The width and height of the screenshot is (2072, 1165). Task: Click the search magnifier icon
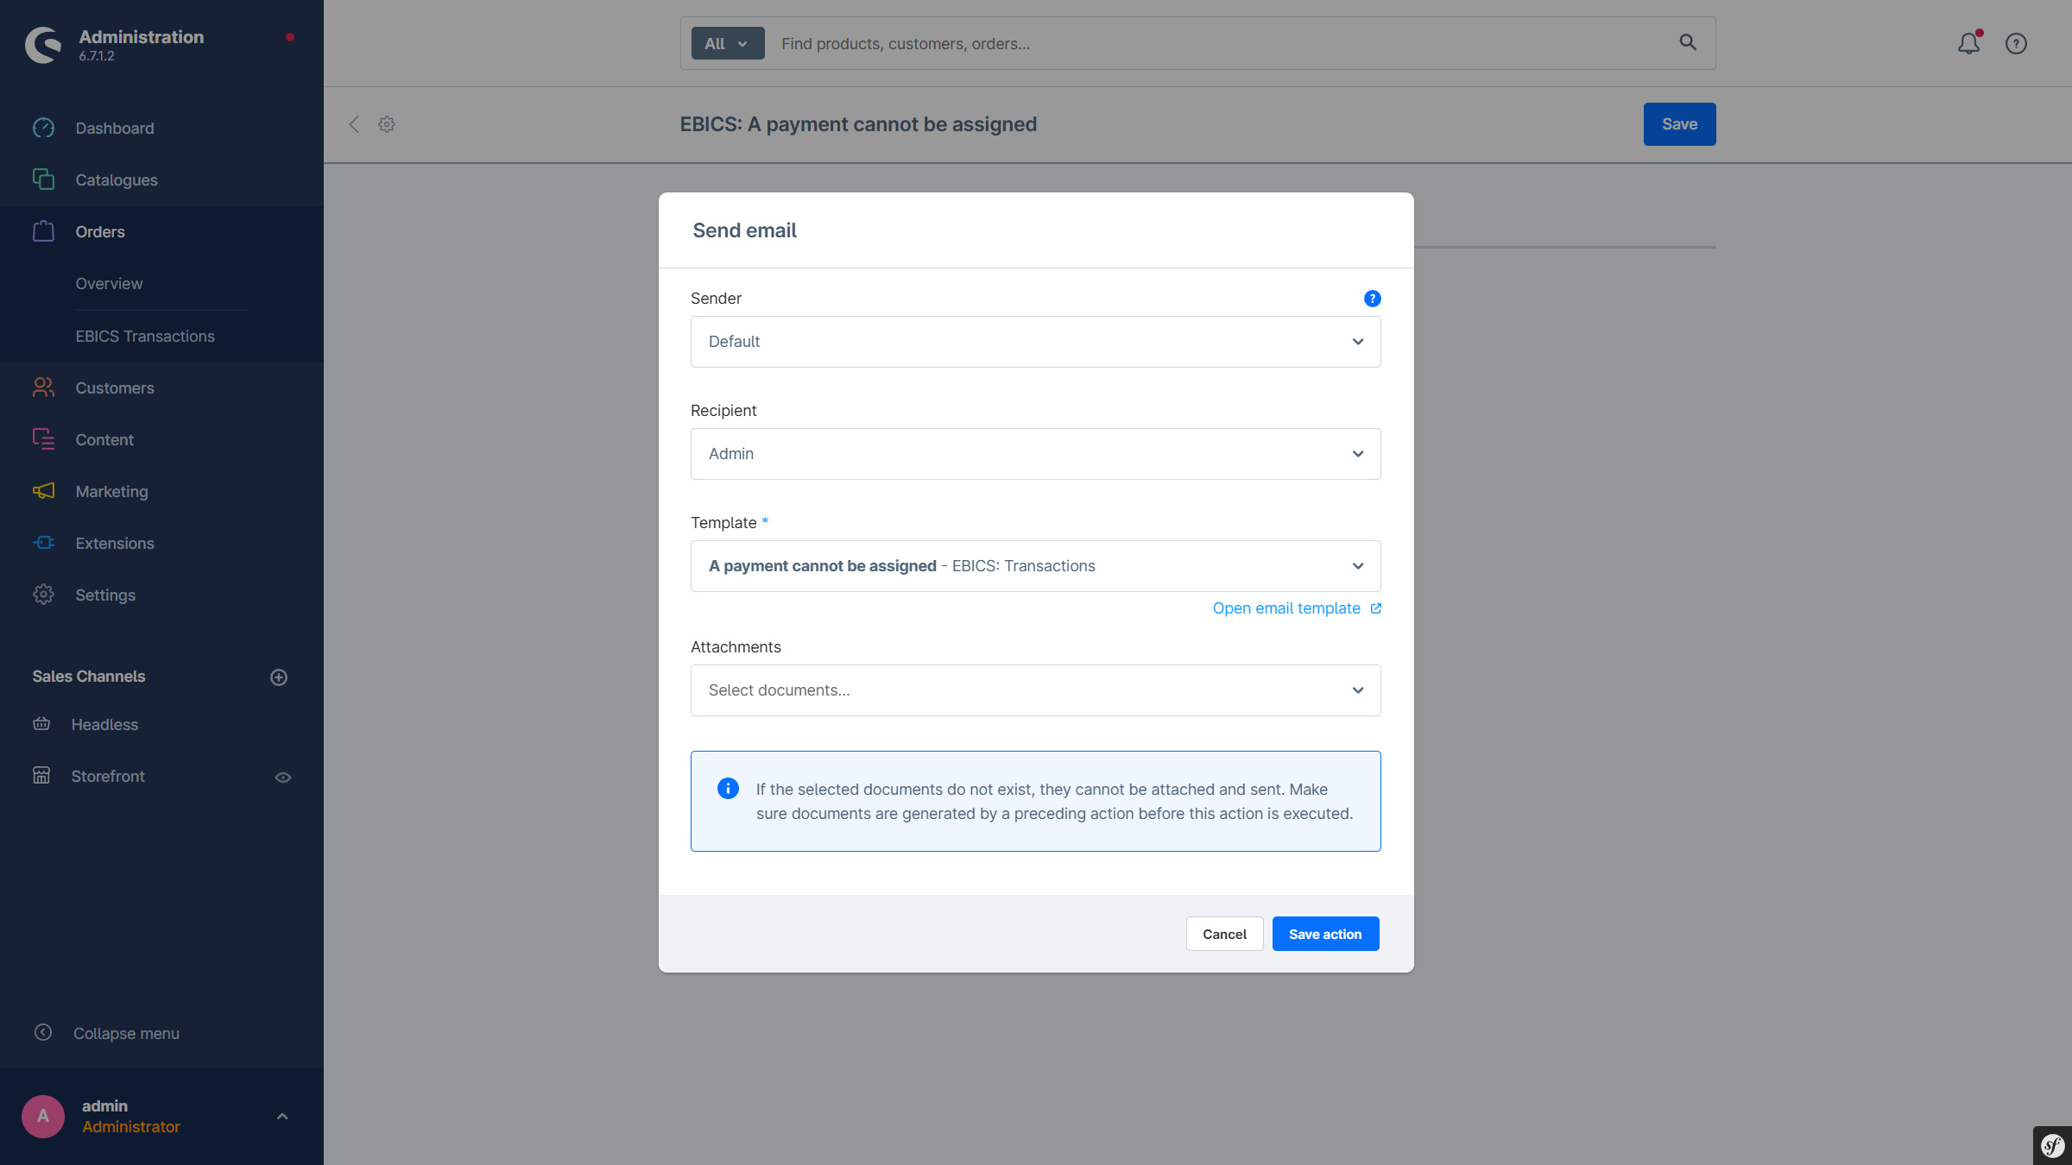tap(1688, 42)
